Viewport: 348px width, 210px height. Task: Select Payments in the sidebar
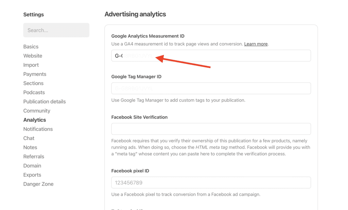click(35, 74)
